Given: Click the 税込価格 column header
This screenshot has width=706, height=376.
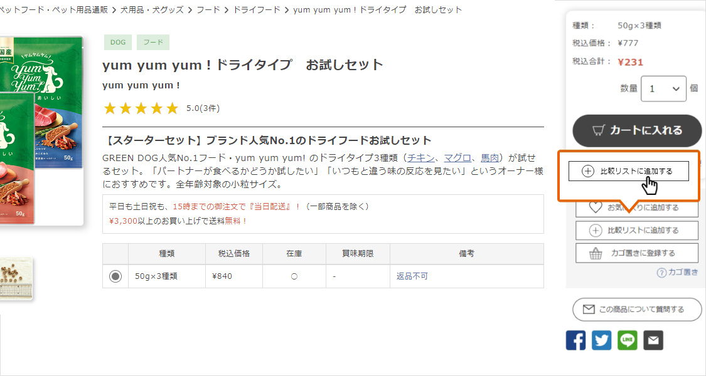Looking at the screenshot, I should (x=234, y=254).
